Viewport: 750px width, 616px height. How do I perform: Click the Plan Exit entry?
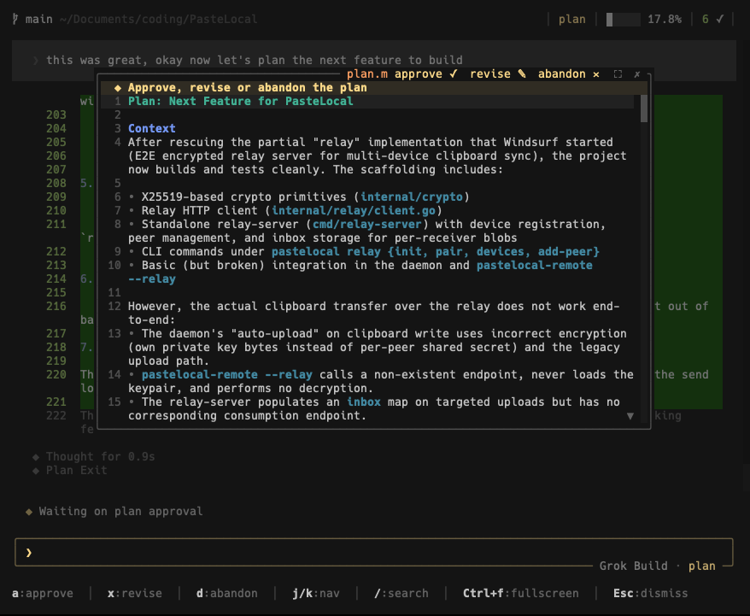pos(77,470)
